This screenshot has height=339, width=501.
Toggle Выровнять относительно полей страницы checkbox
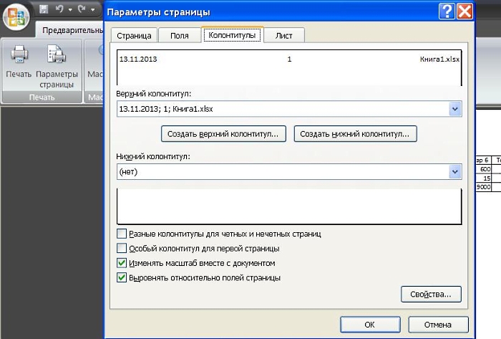122,277
